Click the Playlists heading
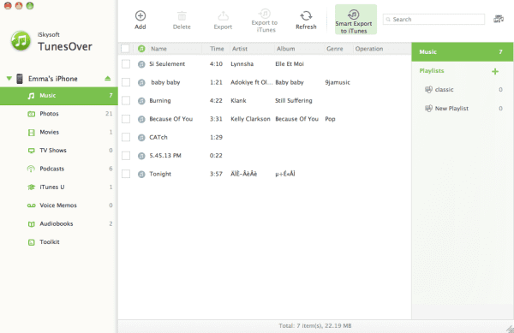514x333 pixels. [432, 71]
